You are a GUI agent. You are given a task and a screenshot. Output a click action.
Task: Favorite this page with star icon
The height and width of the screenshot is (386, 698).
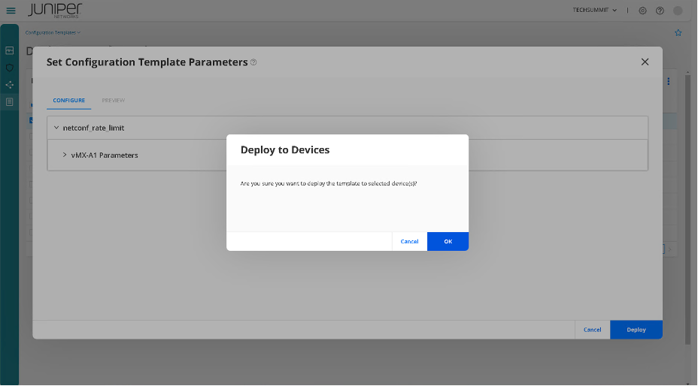point(678,32)
